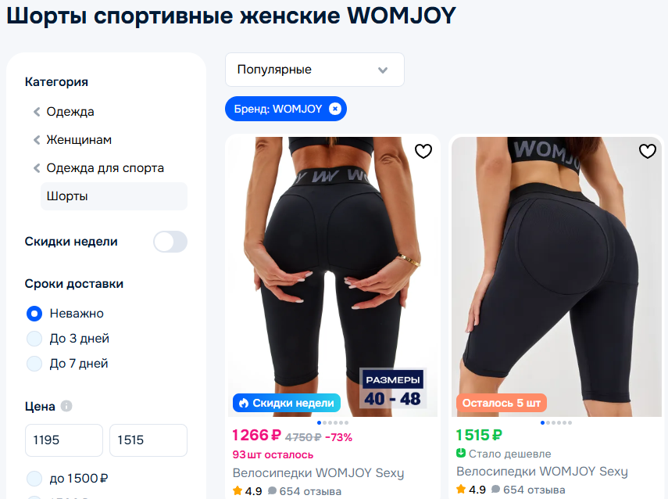Enable the Скидки недели toggle switch

pos(170,242)
